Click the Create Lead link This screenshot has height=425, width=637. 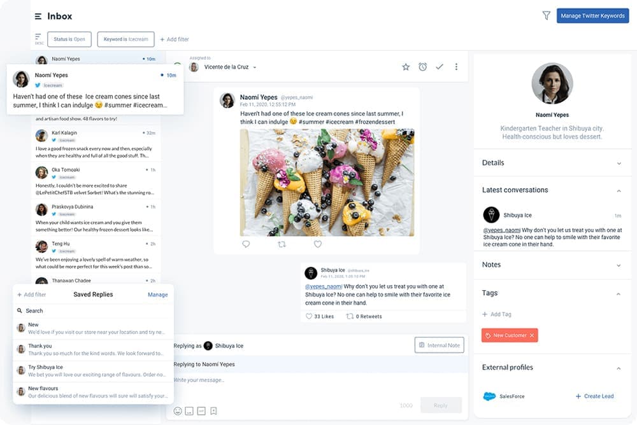pos(595,396)
